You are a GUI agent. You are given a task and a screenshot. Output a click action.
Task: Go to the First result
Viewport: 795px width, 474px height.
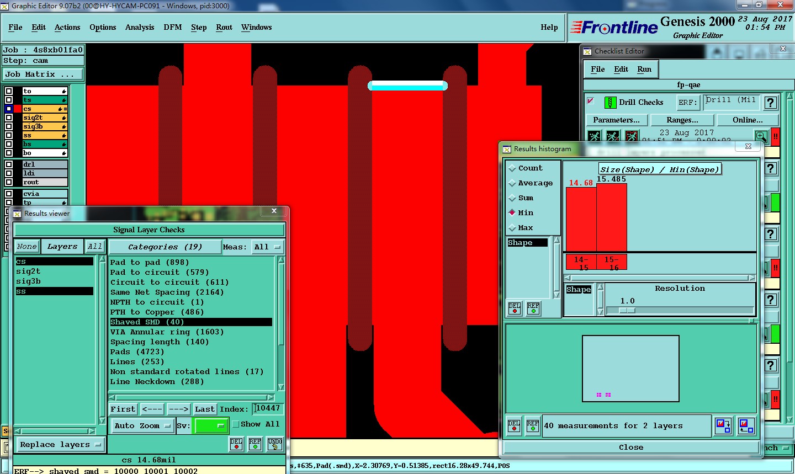click(123, 409)
